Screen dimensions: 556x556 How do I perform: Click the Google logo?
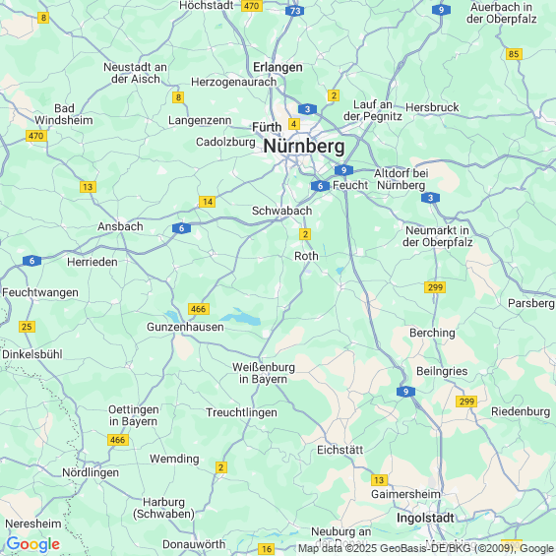[33, 544]
